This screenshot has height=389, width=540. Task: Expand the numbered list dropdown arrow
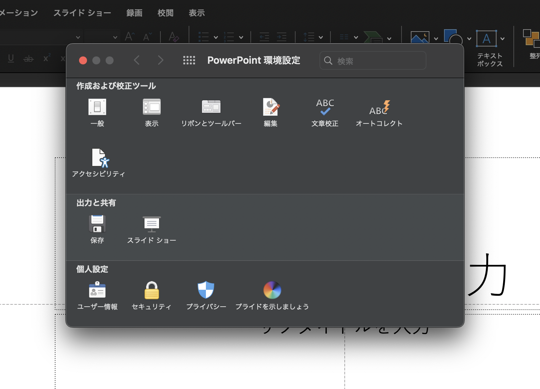coord(241,38)
